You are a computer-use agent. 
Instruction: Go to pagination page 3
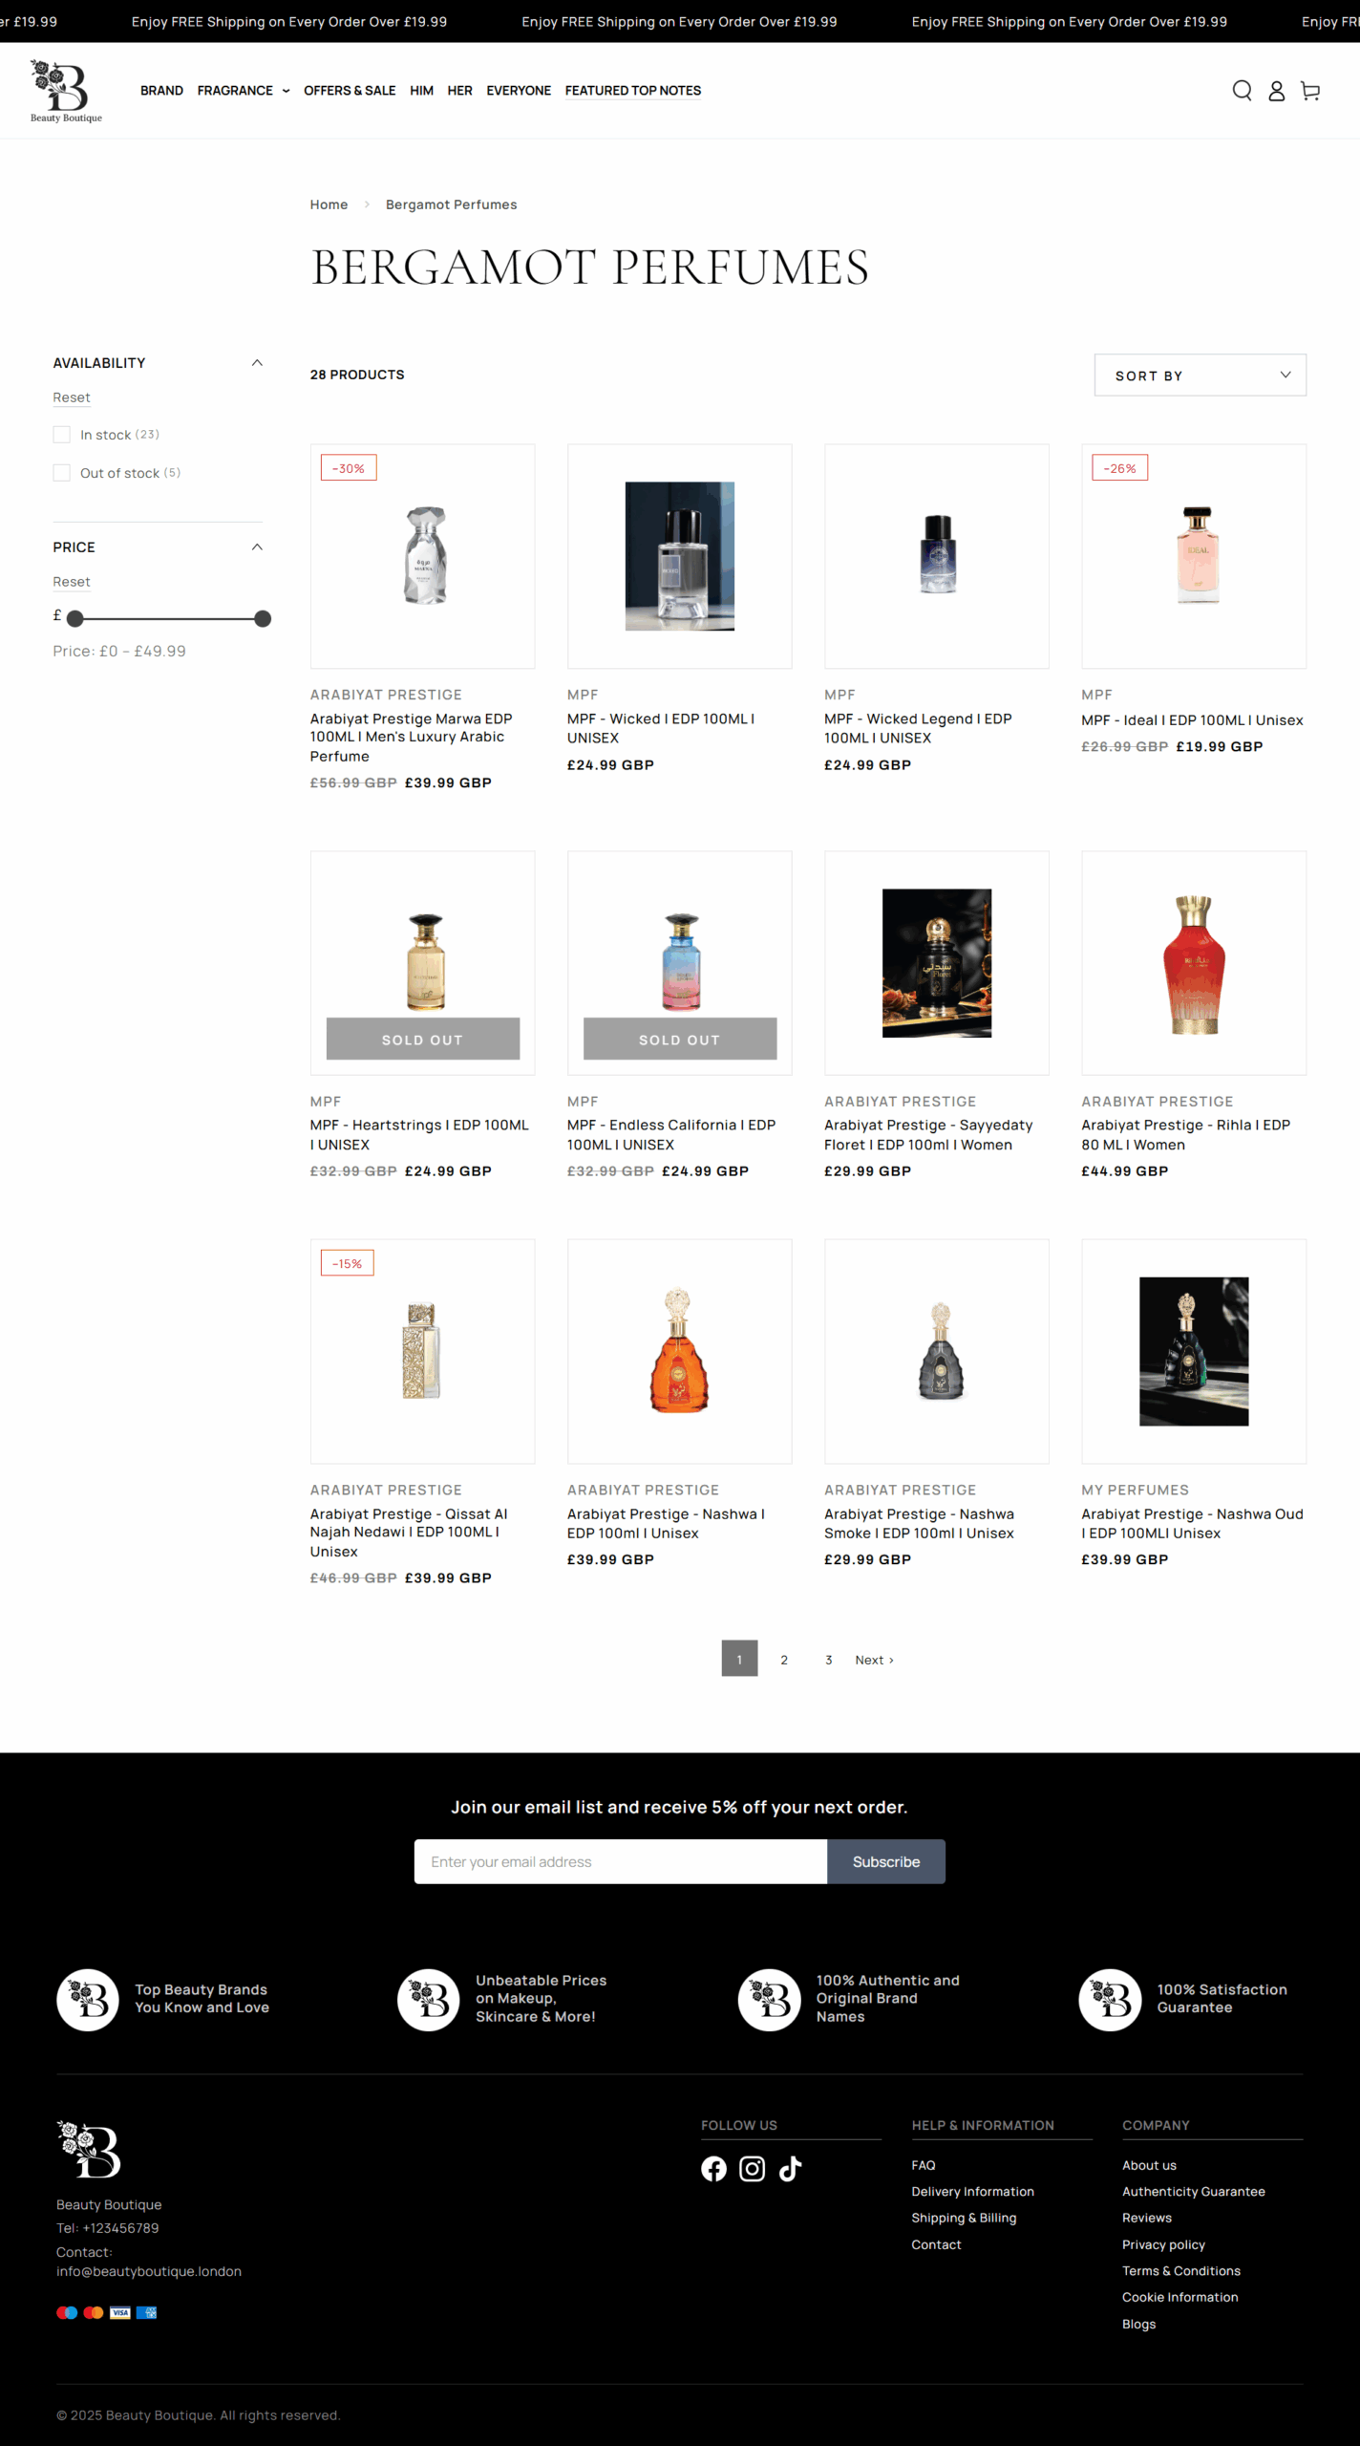coord(829,1660)
